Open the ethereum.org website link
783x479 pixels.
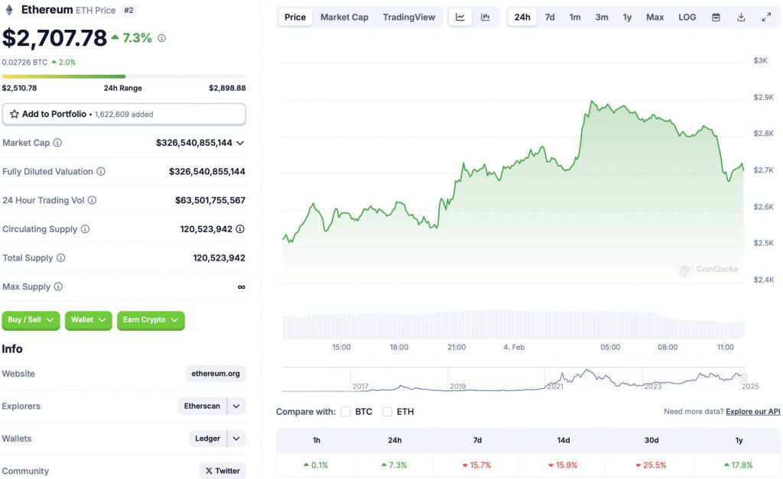tap(217, 374)
